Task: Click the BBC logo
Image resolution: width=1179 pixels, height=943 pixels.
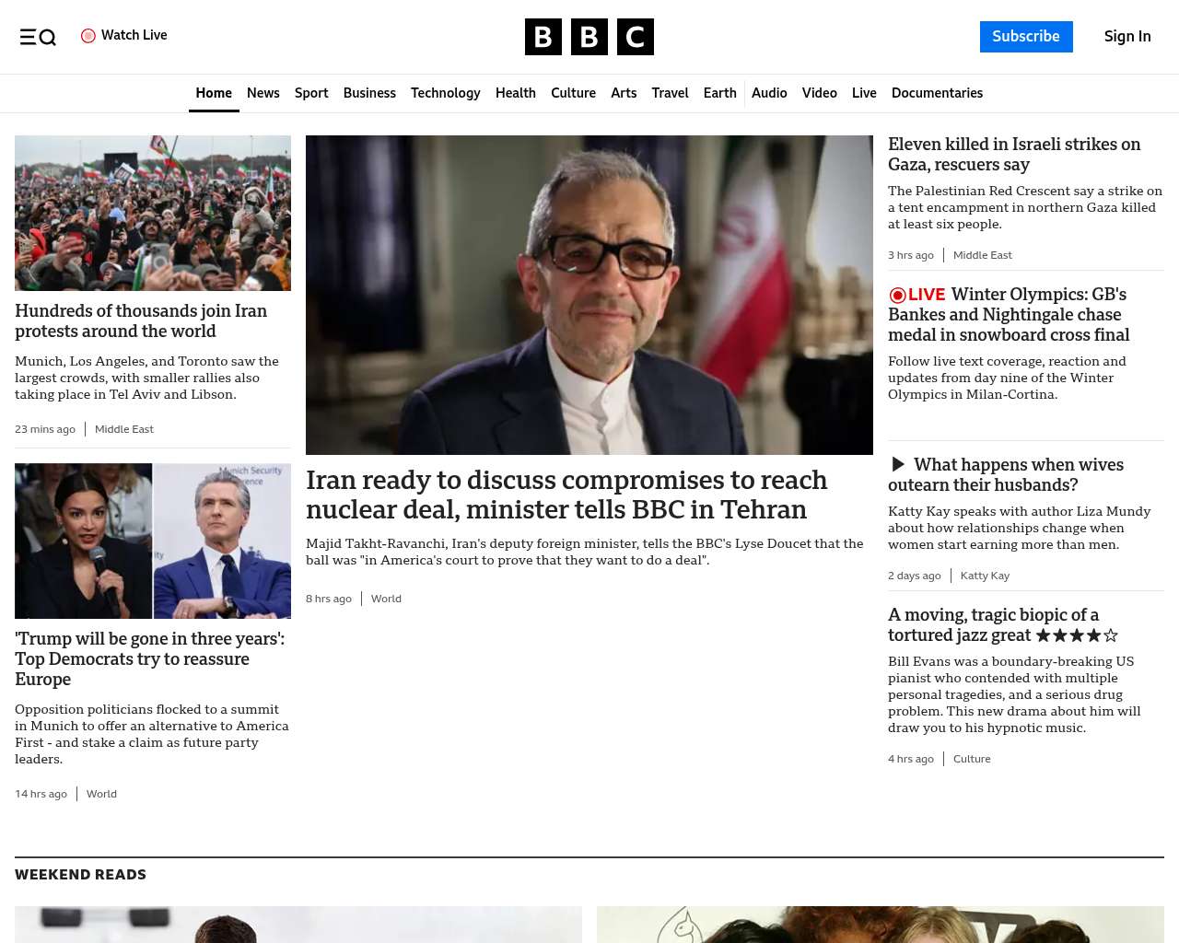Action: [x=589, y=37]
